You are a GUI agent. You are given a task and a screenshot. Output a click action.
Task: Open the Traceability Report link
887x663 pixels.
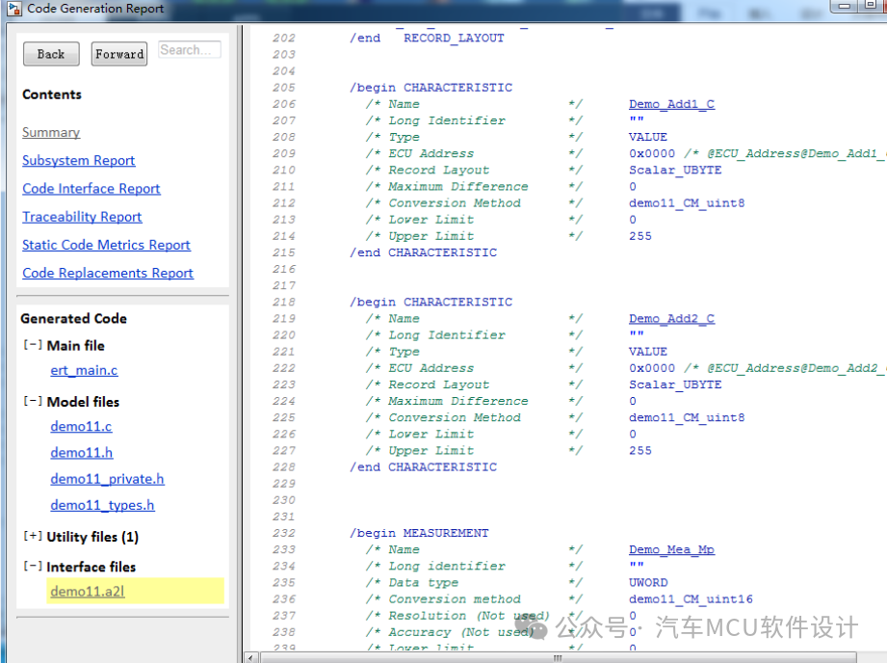pyautogui.click(x=82, y=217)
